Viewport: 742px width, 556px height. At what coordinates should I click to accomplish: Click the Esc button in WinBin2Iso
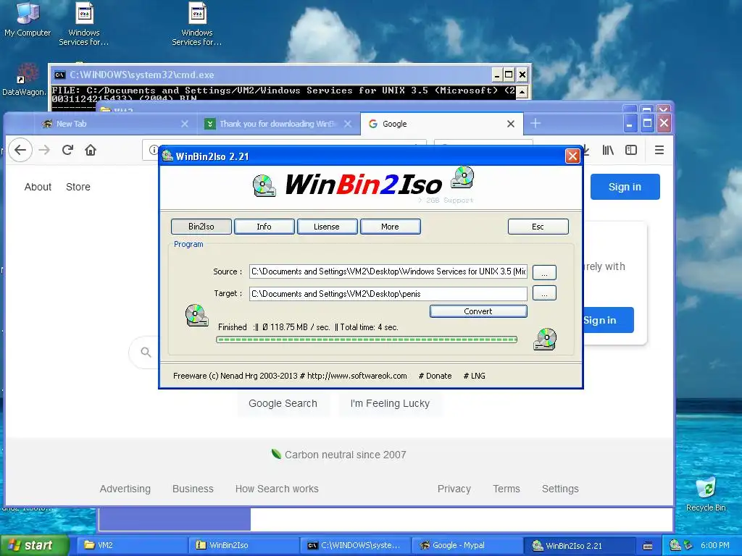point(538,227)
